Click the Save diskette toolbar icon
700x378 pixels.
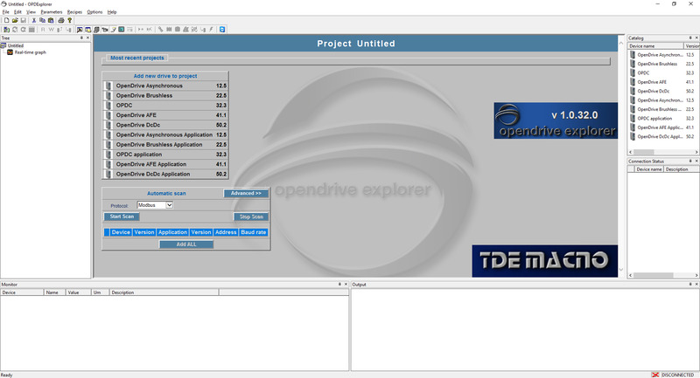(24, 20)
